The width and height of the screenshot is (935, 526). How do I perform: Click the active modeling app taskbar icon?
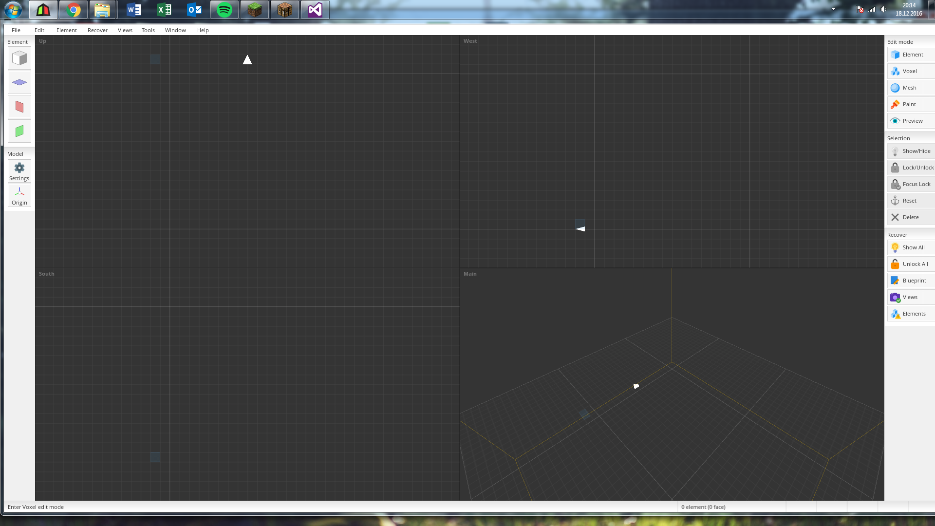coord(43,10)
